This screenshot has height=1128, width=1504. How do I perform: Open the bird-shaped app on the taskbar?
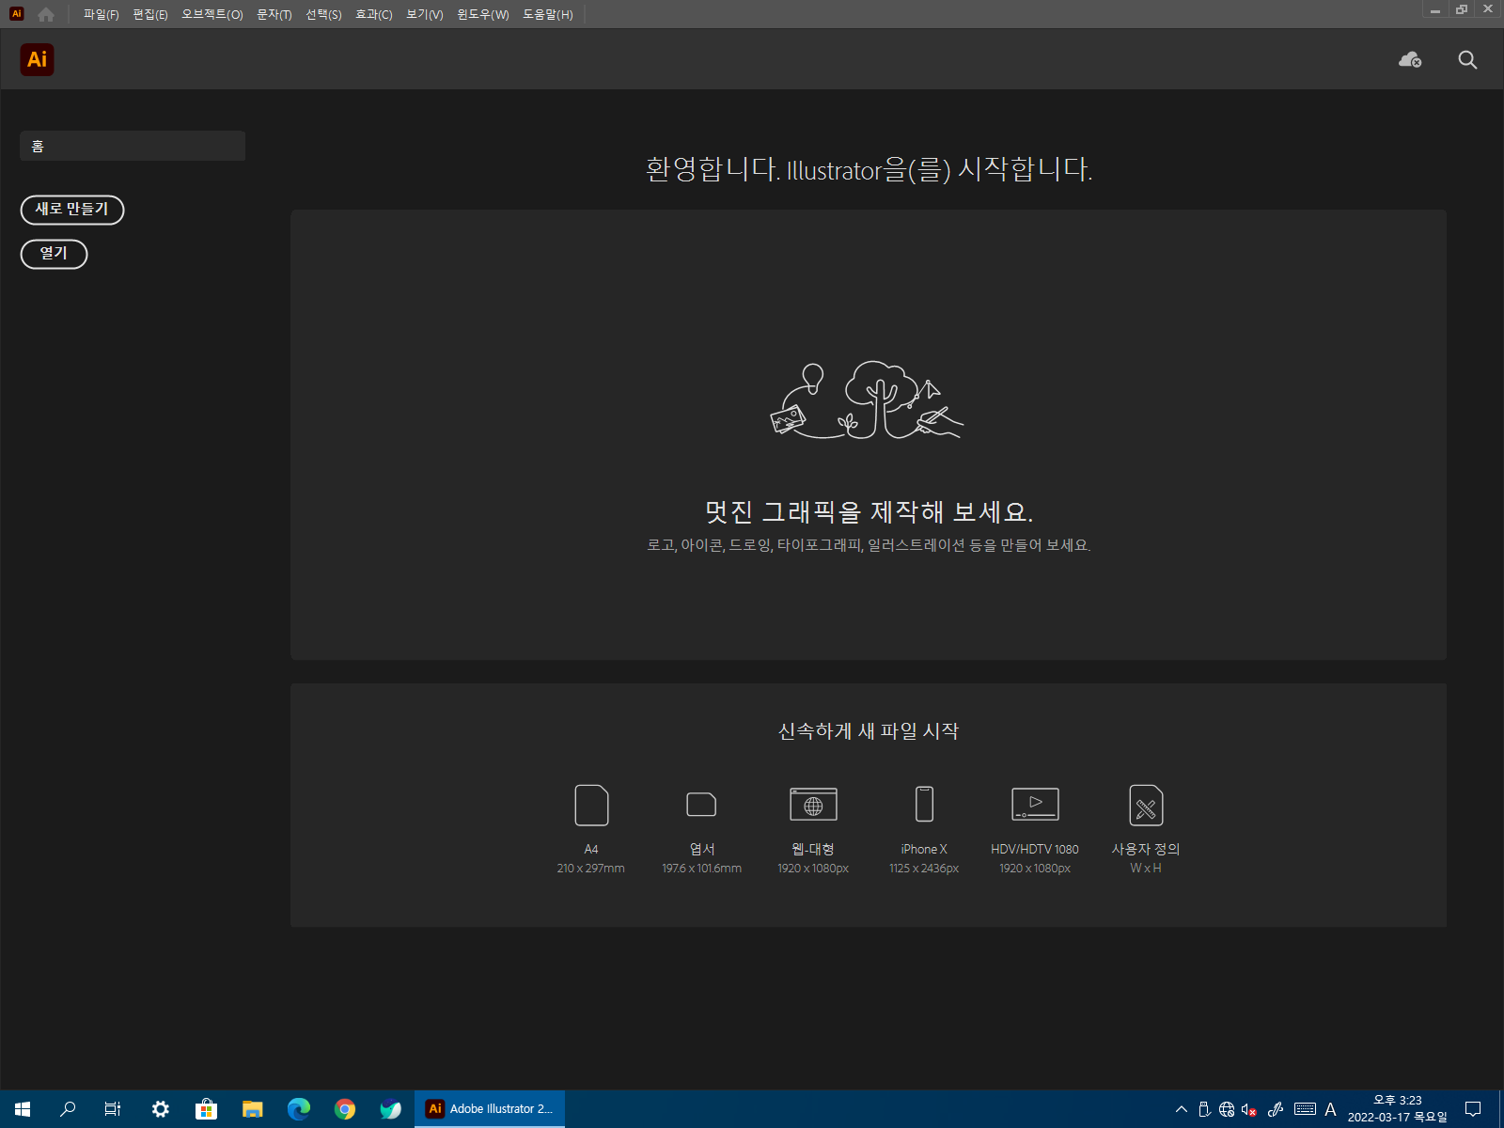click(390, 1109)
